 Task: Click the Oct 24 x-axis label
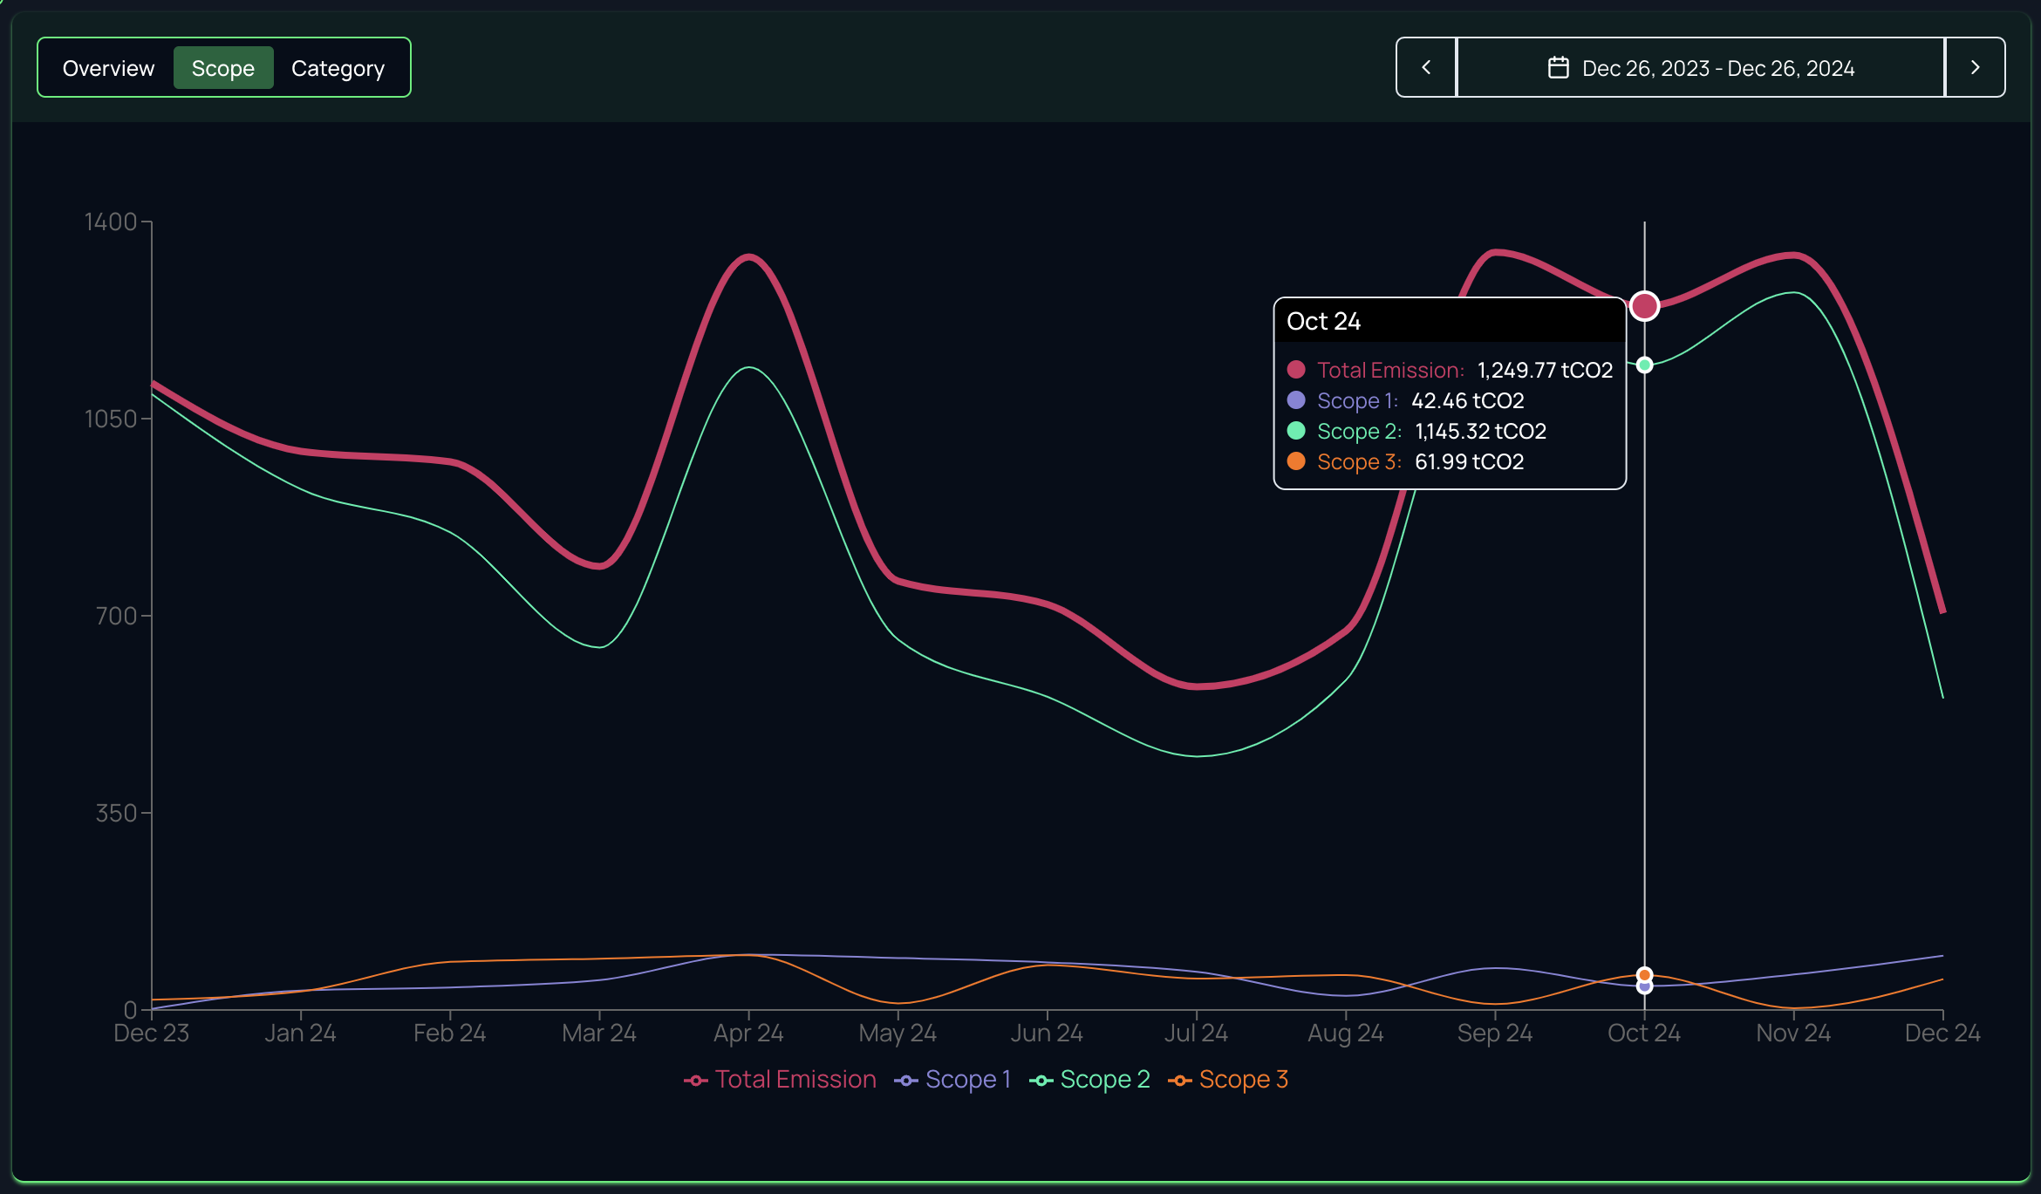1644,1034
